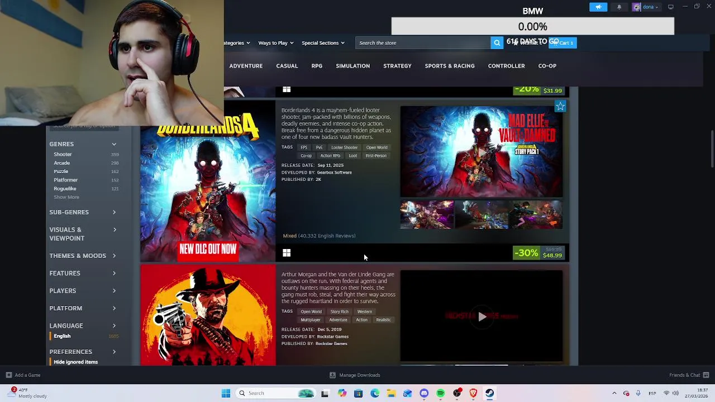This screenshot has height=402, width=715.
Task: Click the Looter Shooter tag
Action: point(344,147)
